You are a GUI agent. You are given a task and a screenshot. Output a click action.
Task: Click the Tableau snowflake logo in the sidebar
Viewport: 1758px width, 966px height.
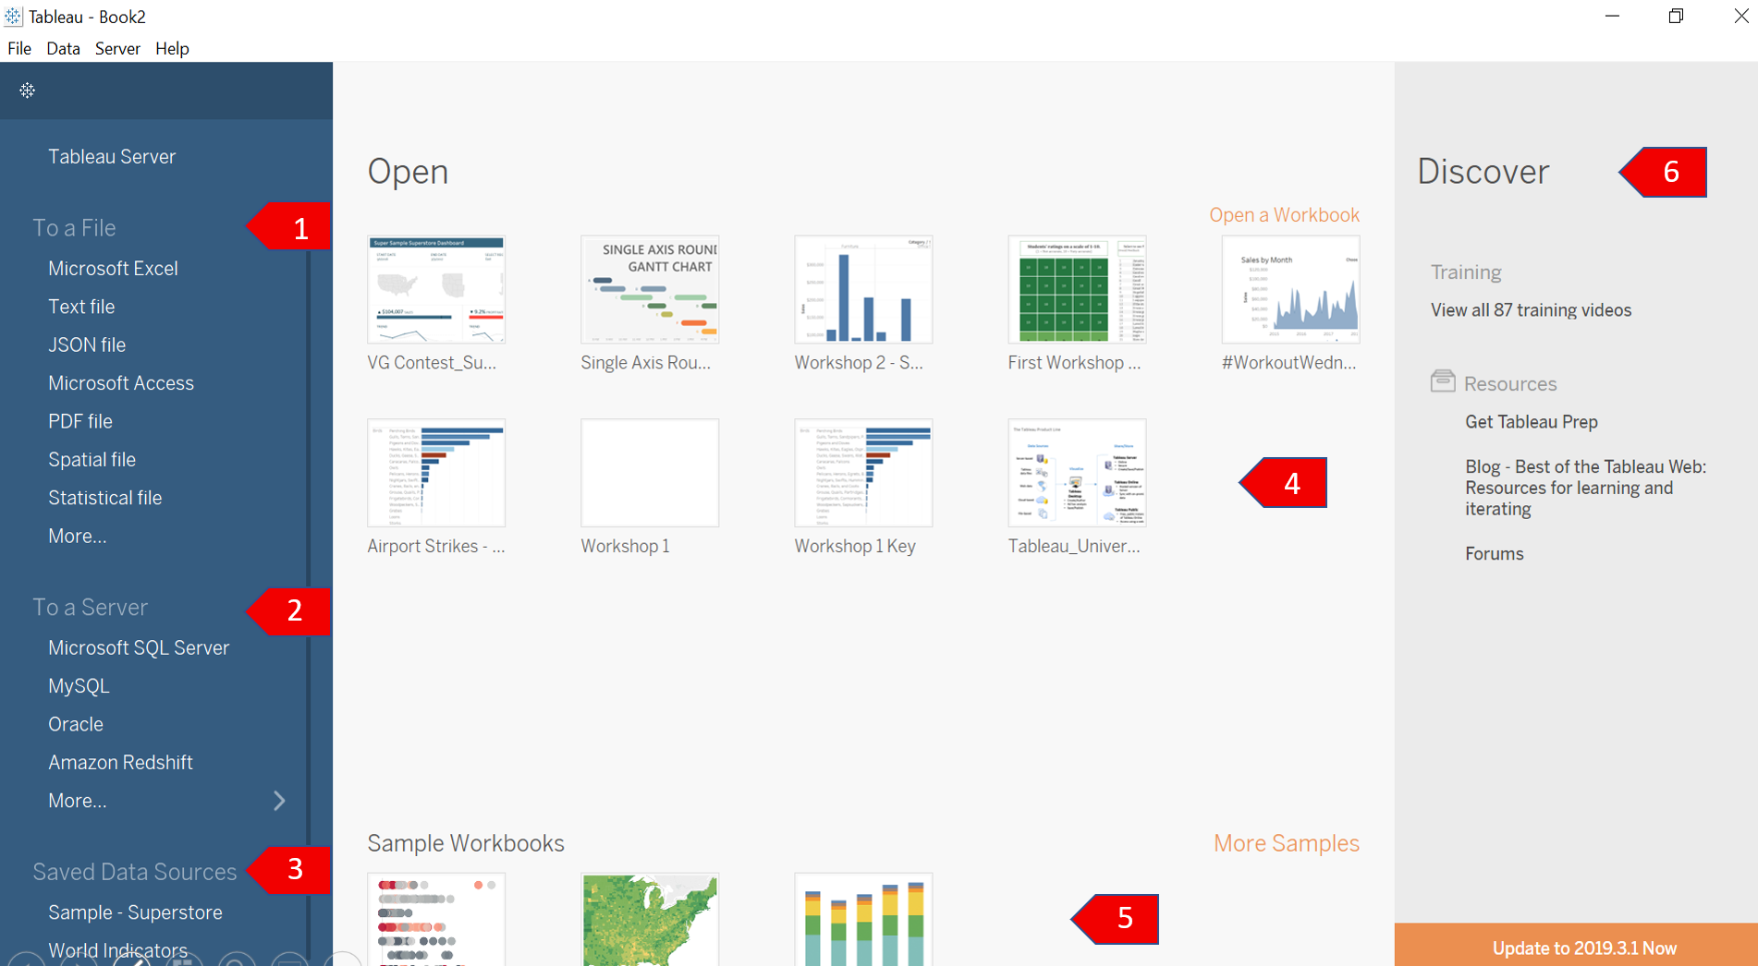click(27, 91)
